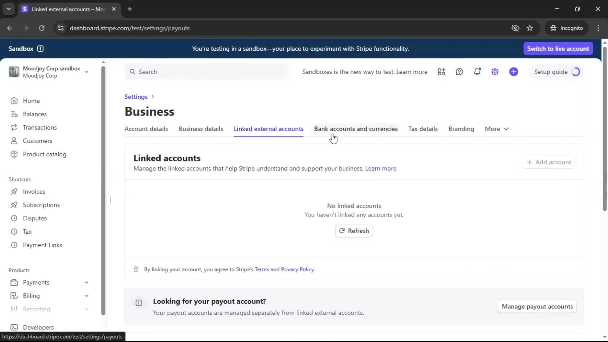Open Moodjoy Corp sandbox account switcher
The image size is (608, 342).
tap(49, 72)
